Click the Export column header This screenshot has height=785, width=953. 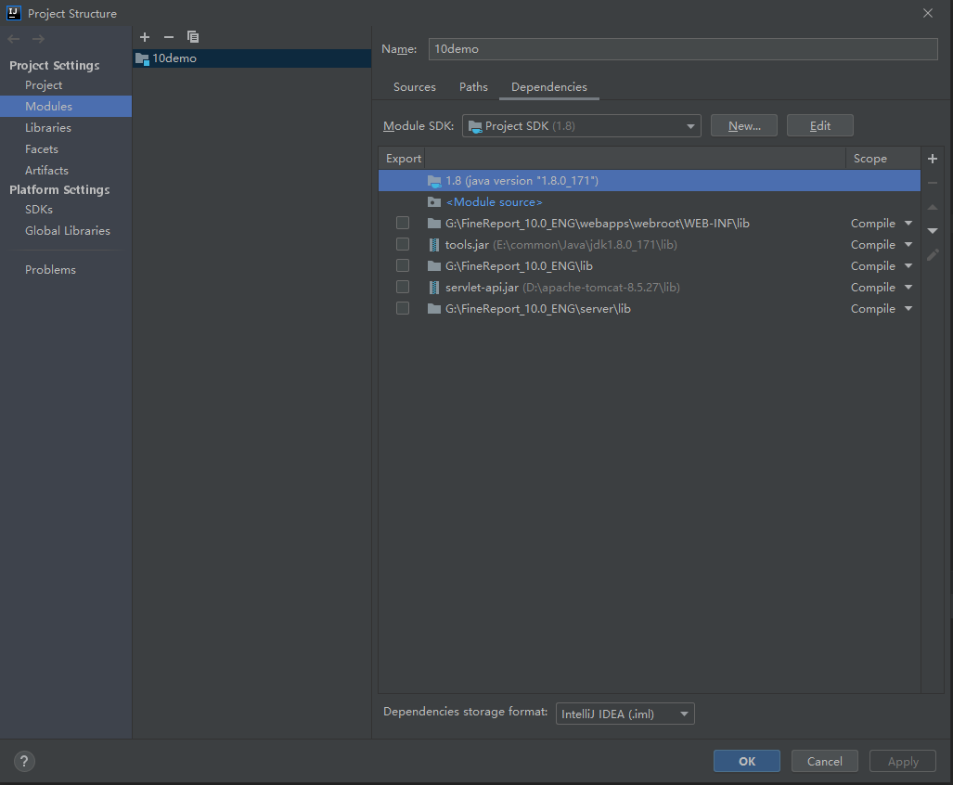[x=404, y=159]
